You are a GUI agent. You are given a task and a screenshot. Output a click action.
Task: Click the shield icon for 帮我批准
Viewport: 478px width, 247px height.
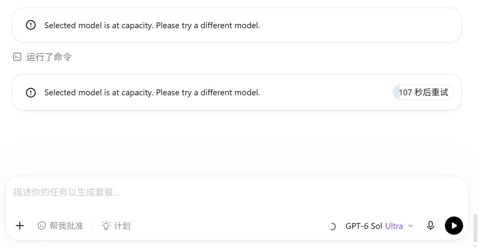point(41,225)
